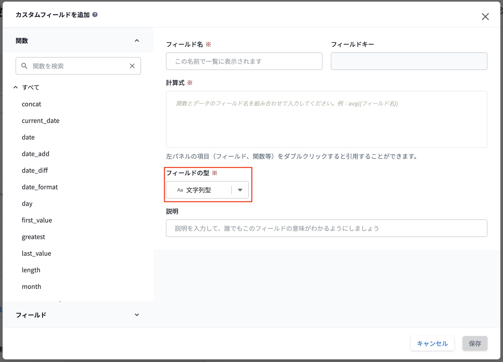
Task: Clear the function search box
Action: pos(132,66)
